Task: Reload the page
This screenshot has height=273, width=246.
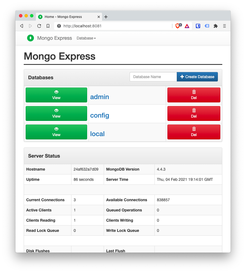Action: tap(39, 26)
